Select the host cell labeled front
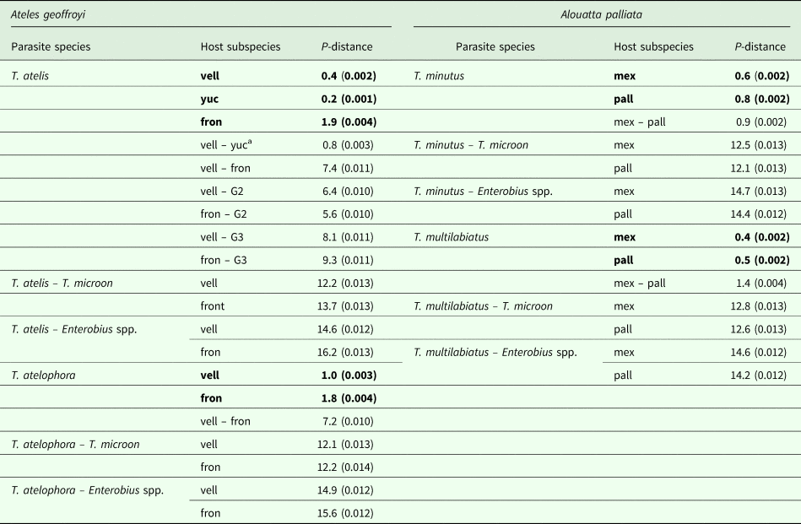Viewport: 801px width, 524px height. point(213,306)
